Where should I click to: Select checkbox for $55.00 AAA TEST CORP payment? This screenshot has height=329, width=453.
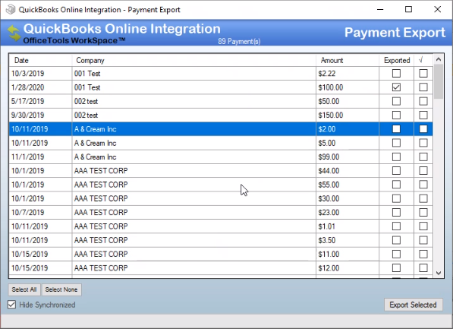(x=423, y=185)
